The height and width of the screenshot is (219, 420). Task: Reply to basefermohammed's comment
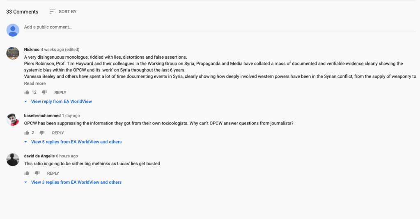58,133
